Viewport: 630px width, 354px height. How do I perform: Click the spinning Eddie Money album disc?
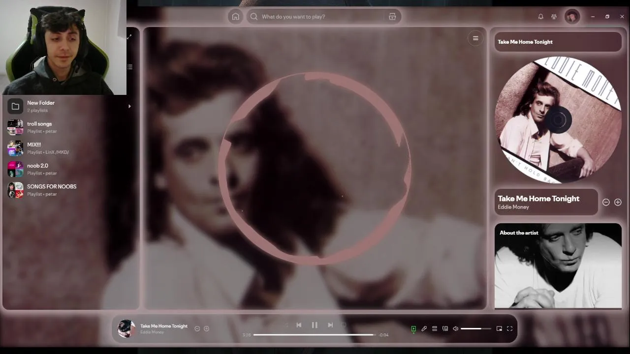pos(558,120)
